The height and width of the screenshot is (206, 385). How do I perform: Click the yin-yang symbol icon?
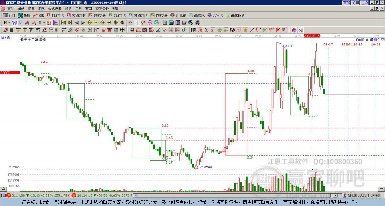click(294, 30)
